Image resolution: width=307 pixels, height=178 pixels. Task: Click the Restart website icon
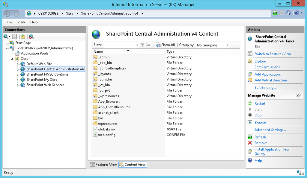point(250,104)
